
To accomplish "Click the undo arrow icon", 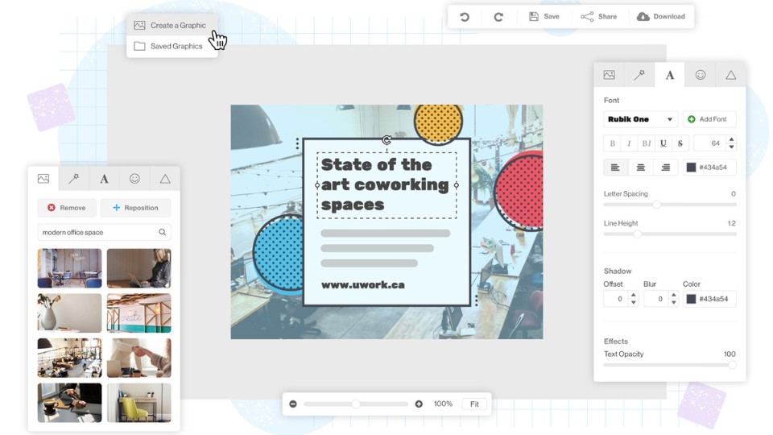I will pyautogui.click(x=465, y=17).
